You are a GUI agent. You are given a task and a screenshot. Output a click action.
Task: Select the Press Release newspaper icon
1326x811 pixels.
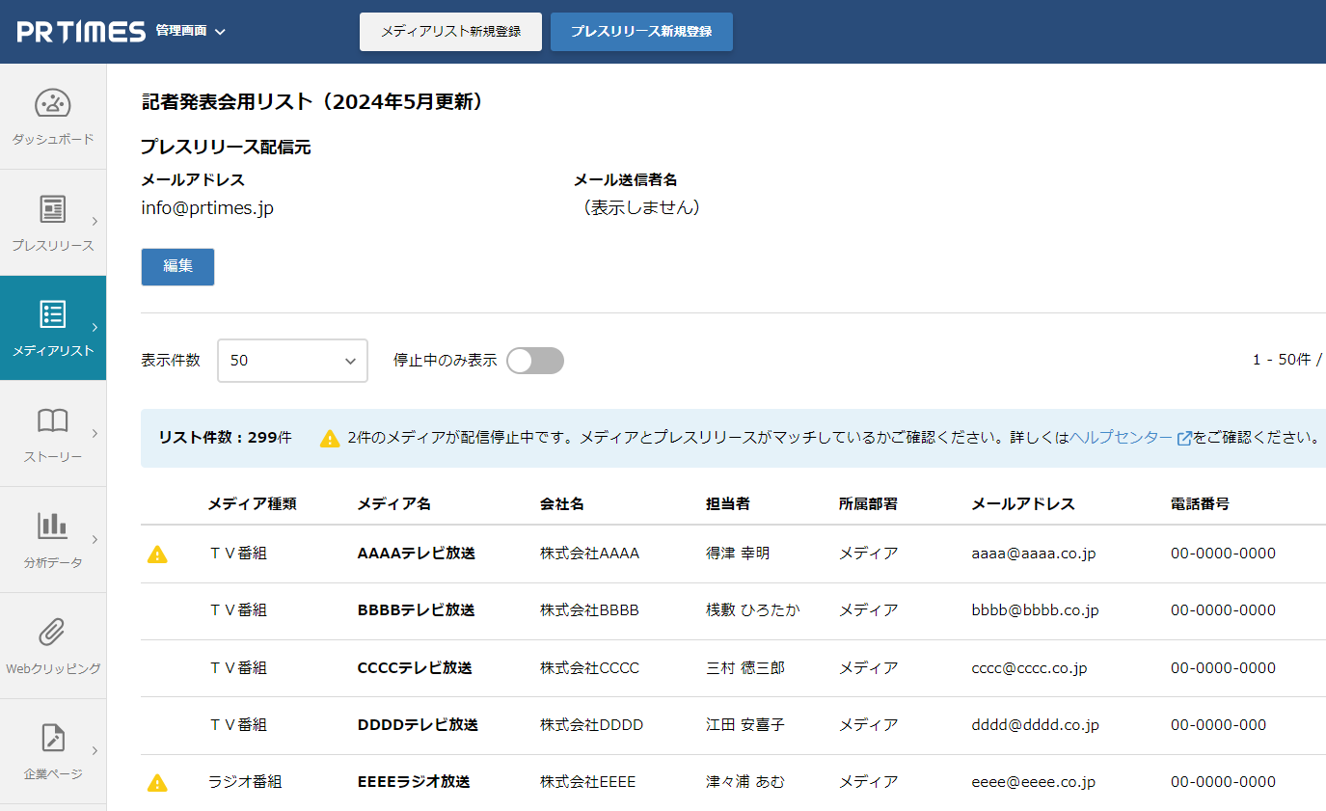53,208
